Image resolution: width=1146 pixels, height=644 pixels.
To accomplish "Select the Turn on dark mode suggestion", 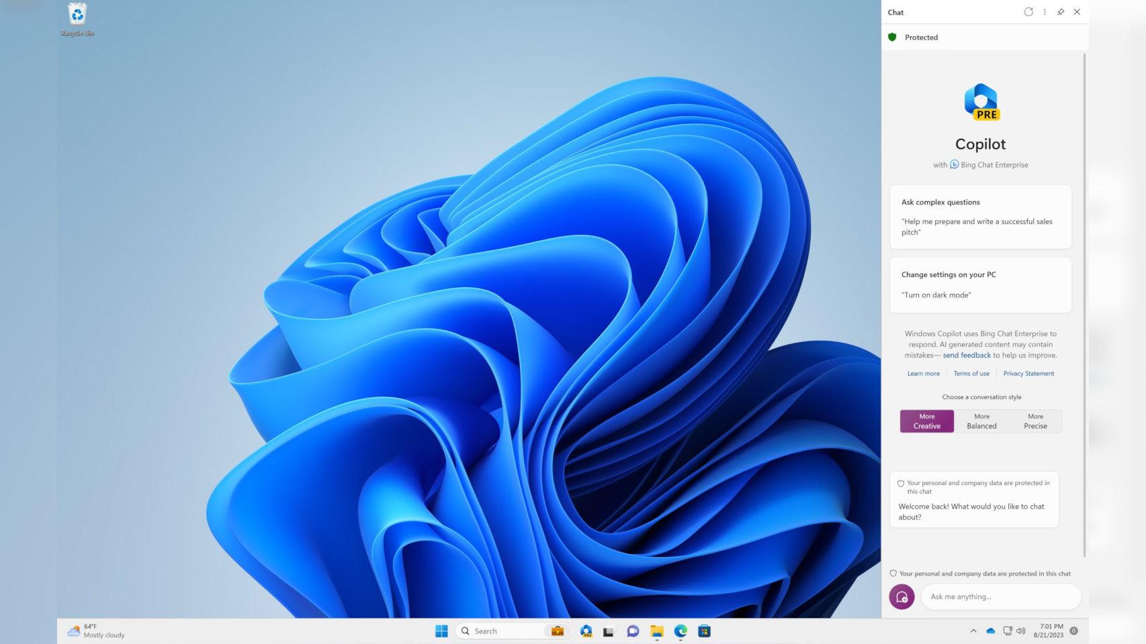I will [980, 285].
